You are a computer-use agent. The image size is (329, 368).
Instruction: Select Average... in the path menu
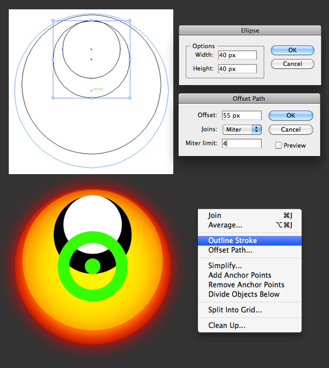click(225, 225)
